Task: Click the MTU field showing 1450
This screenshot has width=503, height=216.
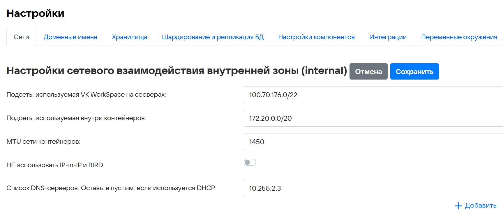Action: 373,142
